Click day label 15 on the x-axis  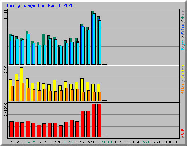88,142
